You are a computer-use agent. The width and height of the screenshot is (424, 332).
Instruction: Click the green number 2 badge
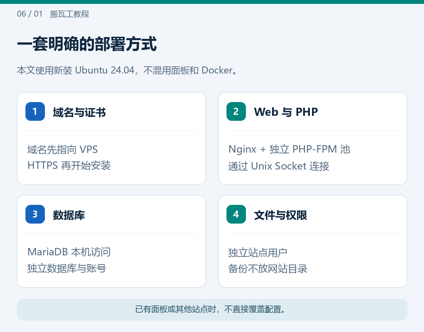236,112
